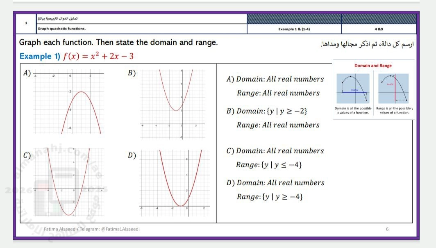Click the '4 &9' header cell
This screenshot has width=436, height=248.
(x=378, y=29)
